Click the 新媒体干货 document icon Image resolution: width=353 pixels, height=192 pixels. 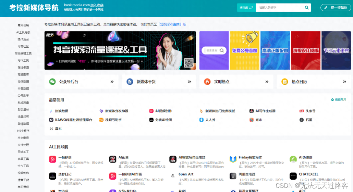point(130,82)
